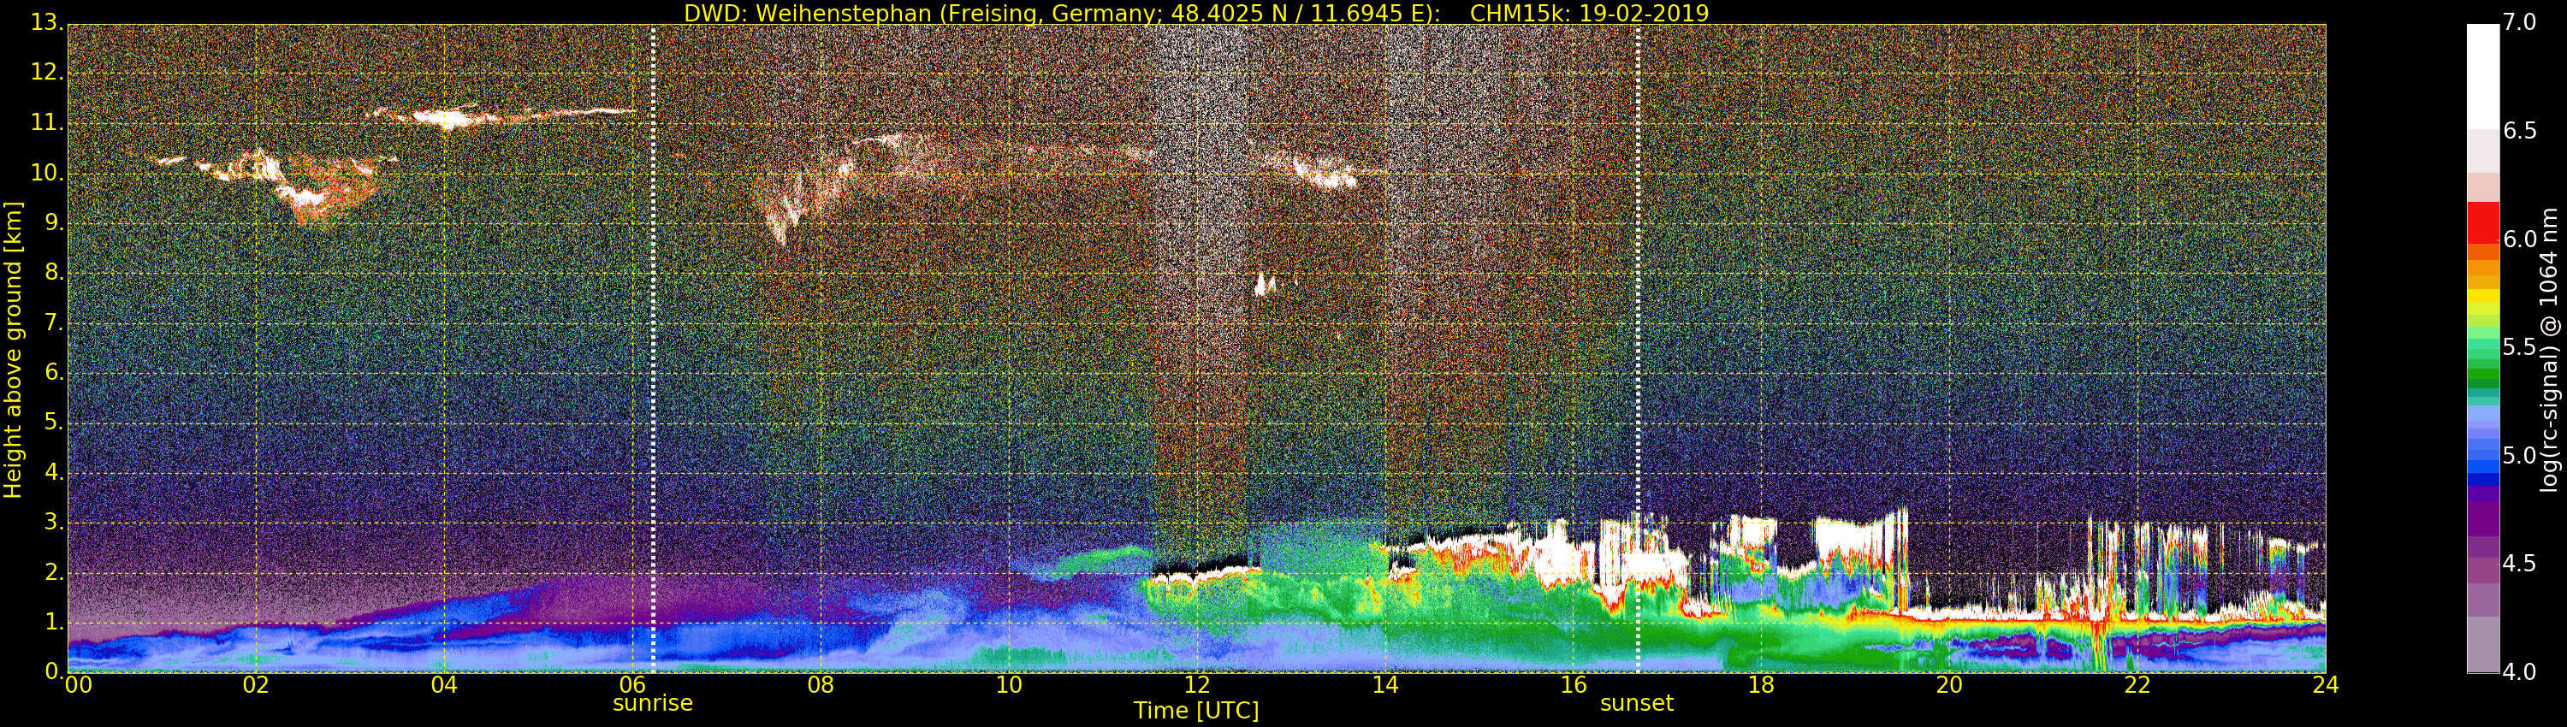Click the 08 hour tick on time axis
The height and width of the screenshot is (727, 2567).
(x=821, y=685)
